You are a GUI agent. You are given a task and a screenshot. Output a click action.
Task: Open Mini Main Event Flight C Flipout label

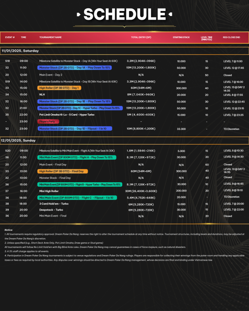77,198
